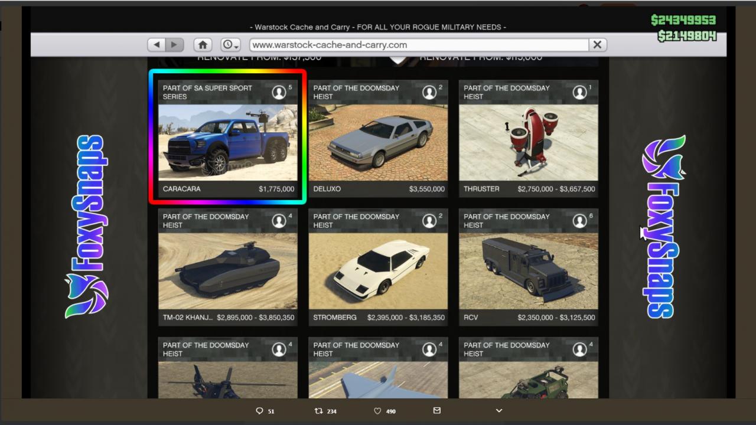Click the tweet reply icon showing 51
Viewport: 756px width, 425px height.
click(259, 411)
